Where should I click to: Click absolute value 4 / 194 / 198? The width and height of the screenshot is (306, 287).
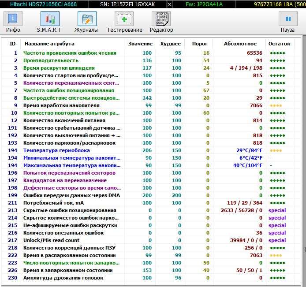pos(246,68)
